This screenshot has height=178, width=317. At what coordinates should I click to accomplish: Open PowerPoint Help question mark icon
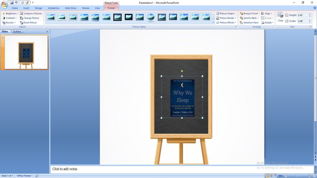pos(315,8)
